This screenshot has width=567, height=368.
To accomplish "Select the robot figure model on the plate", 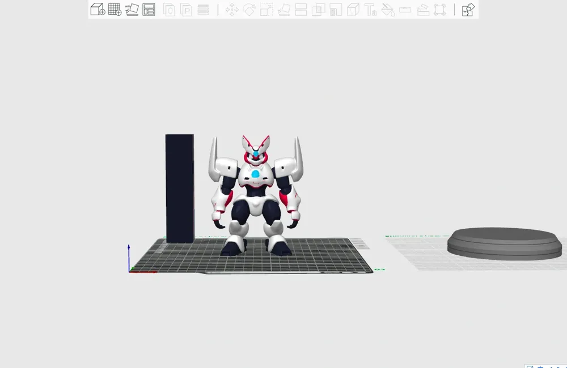I will (x=256, y=195).
